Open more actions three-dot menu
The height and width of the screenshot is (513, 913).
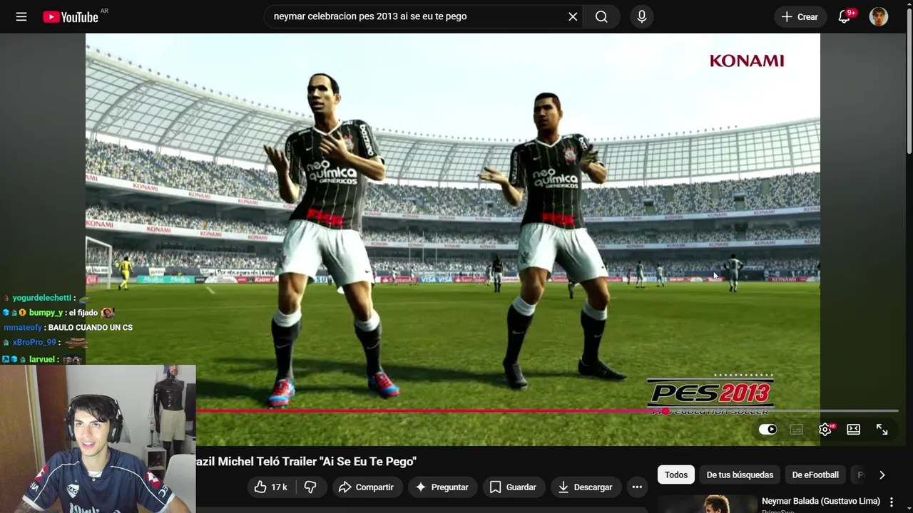[x=637, y=487]
